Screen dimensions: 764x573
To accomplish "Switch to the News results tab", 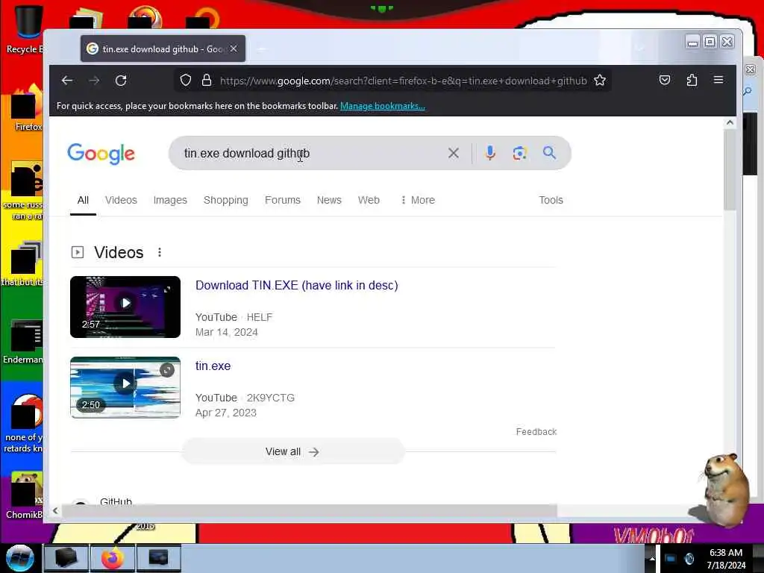I will [x=329, y=200].
